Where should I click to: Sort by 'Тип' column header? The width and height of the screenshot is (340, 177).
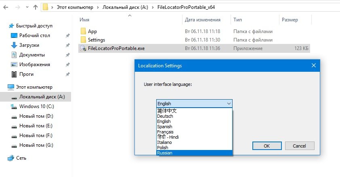[x=237, y=20]
